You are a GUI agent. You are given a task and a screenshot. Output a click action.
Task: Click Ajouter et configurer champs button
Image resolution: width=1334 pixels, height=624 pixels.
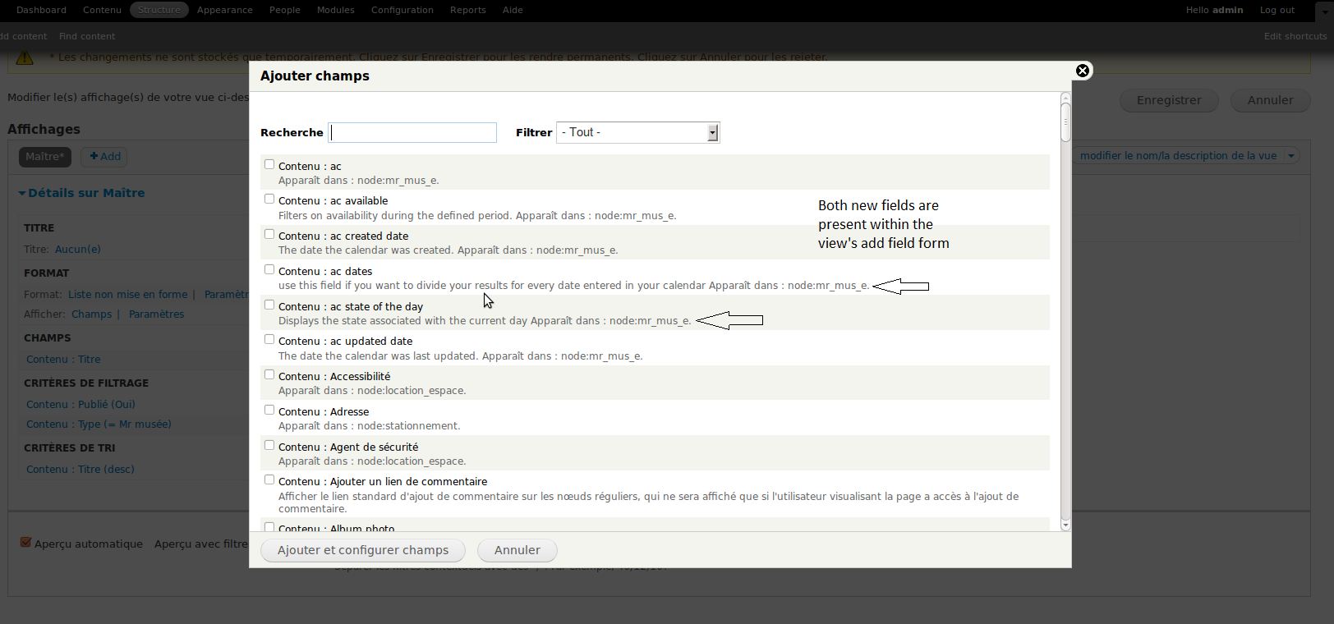point(363,550)
